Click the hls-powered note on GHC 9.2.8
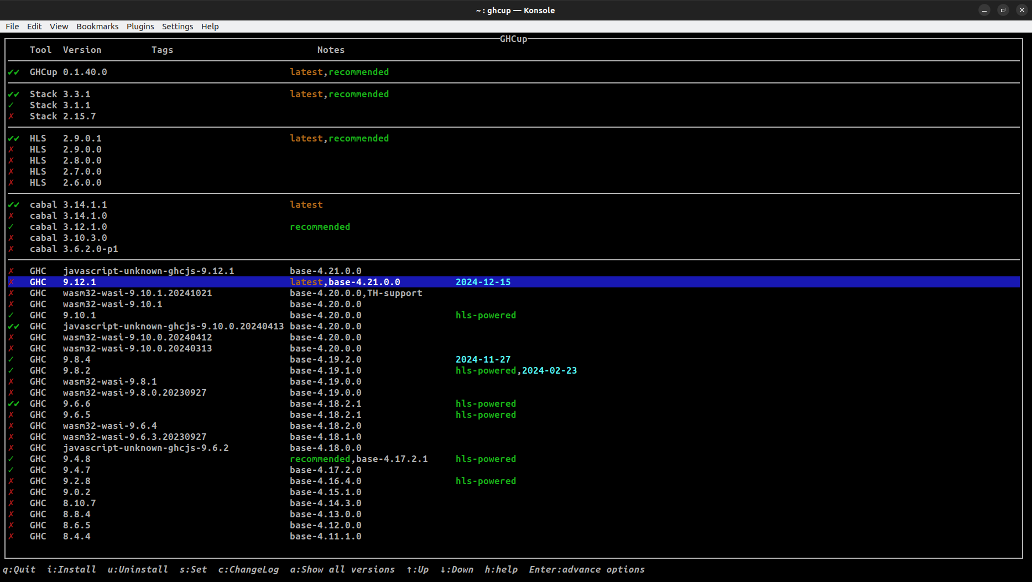 click(x=486, y=481)
